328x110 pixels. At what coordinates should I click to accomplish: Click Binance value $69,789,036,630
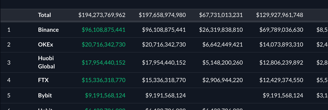click(x=281, y=30)
